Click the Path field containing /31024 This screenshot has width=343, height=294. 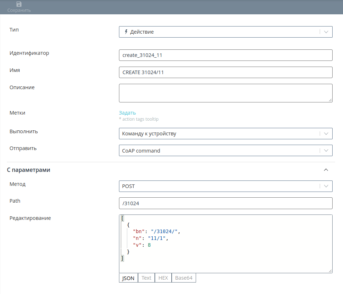tap(225, 203)
